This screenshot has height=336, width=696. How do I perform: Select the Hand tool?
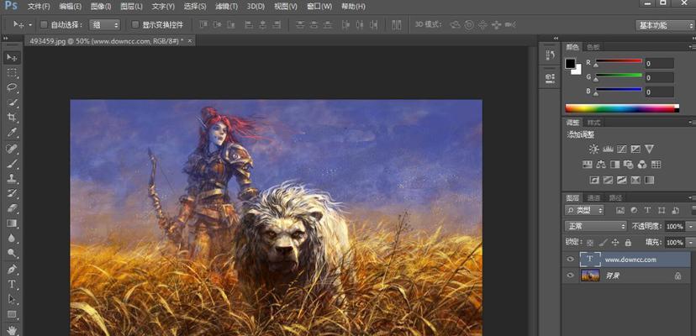click(x=12, y=330)
